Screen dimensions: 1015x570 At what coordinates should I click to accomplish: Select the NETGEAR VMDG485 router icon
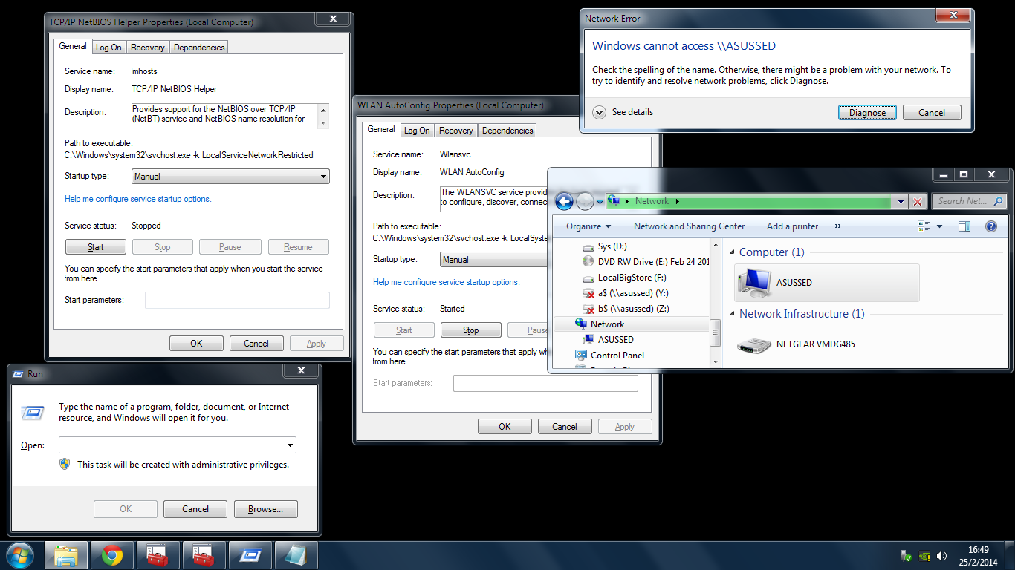coord(754,344)
